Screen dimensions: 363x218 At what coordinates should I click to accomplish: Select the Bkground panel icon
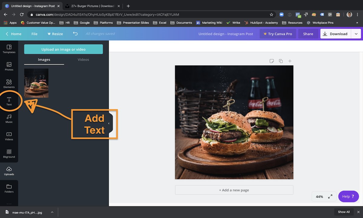(9, 153)
